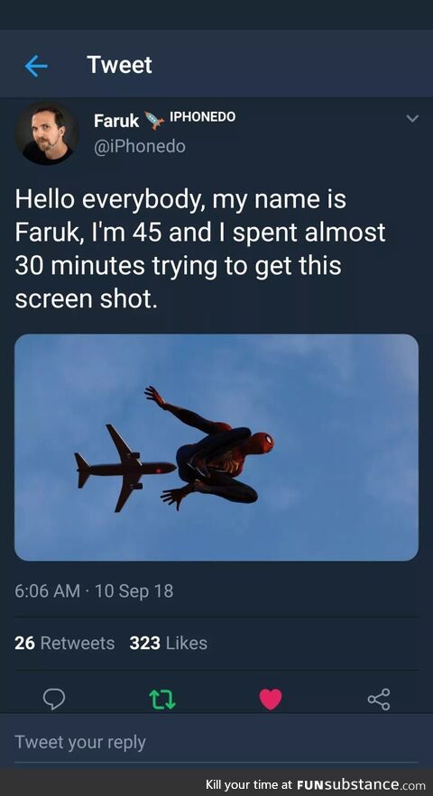Image resolution: width=433 pixels, height=796 pixels.
Task: Go back using the blue arrow
Action: (36, 66)
